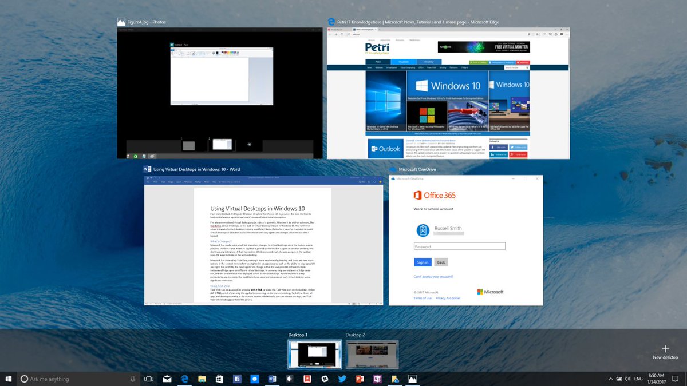Open the Mail app from taskbar
Viewport: 687px width, 386px height.
[x=168, y=379]
